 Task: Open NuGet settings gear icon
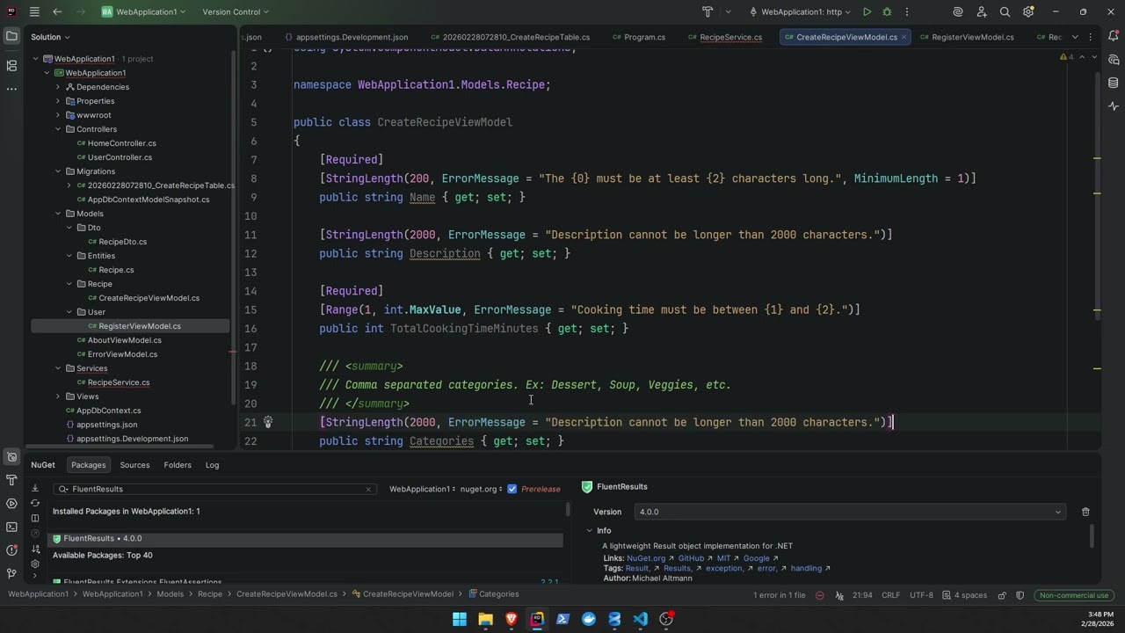pos(35,564)
